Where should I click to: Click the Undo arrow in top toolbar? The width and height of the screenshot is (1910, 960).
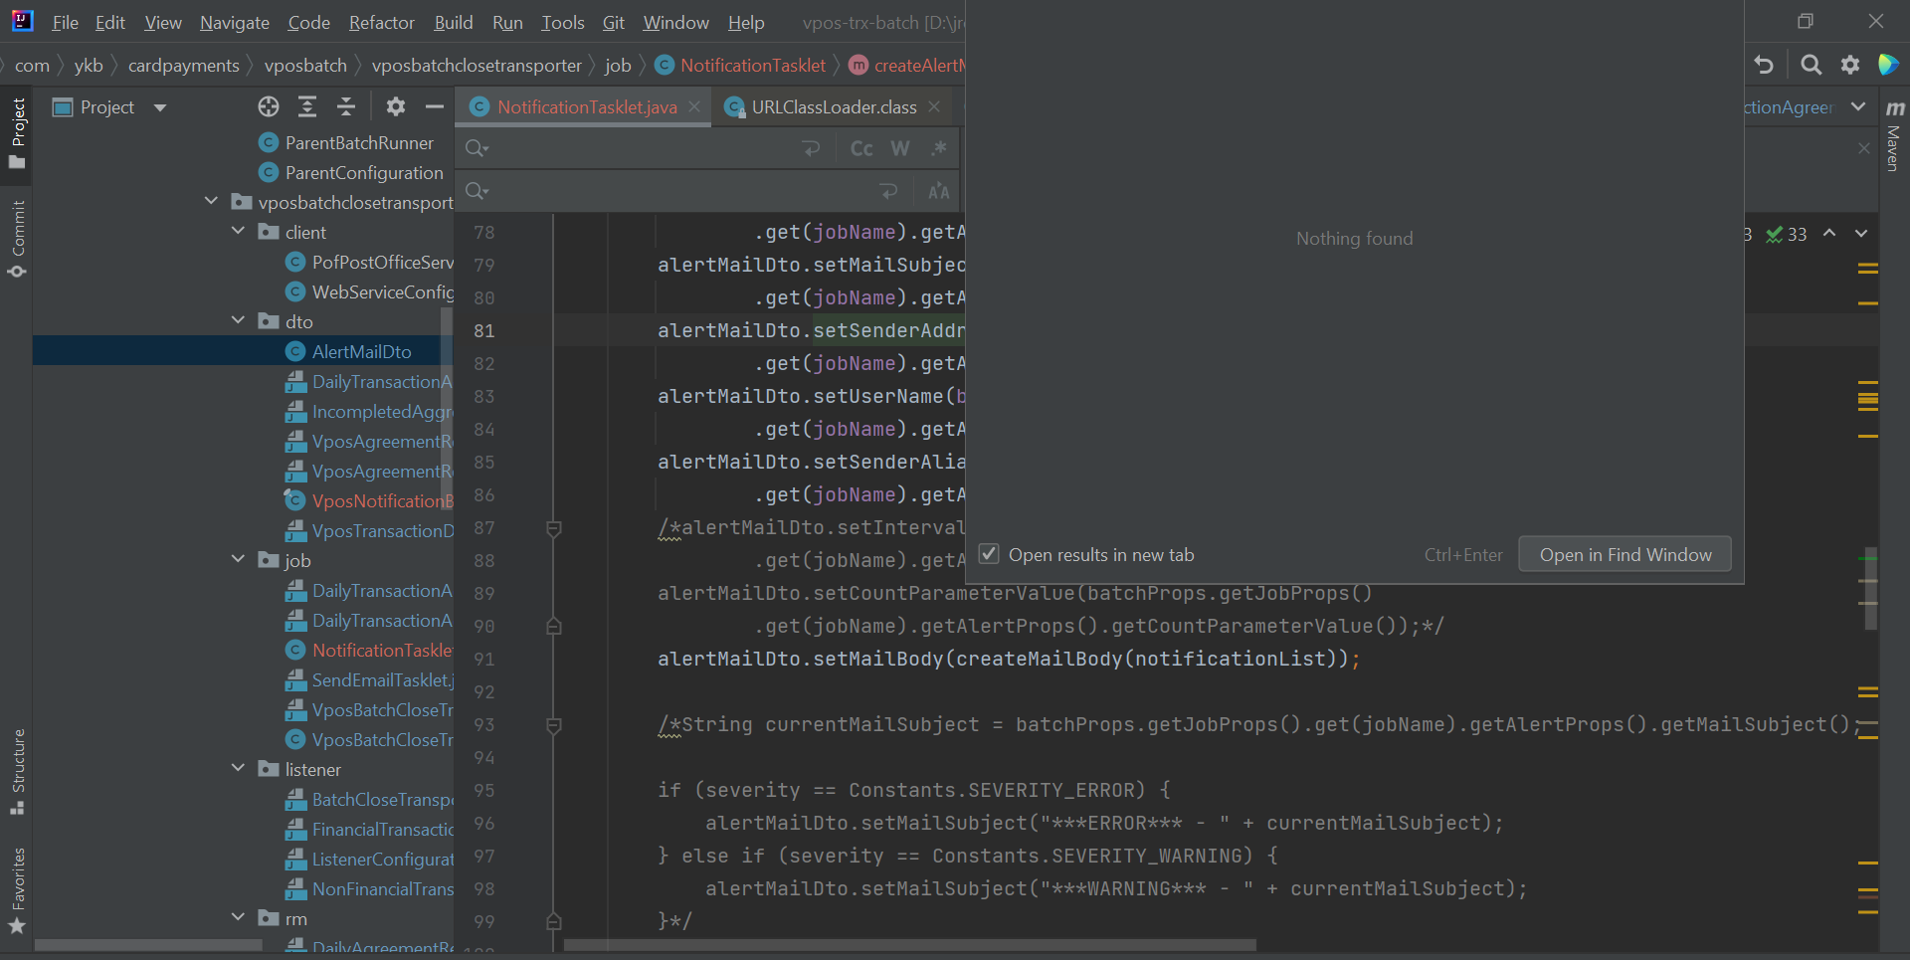click(1764, 65)
